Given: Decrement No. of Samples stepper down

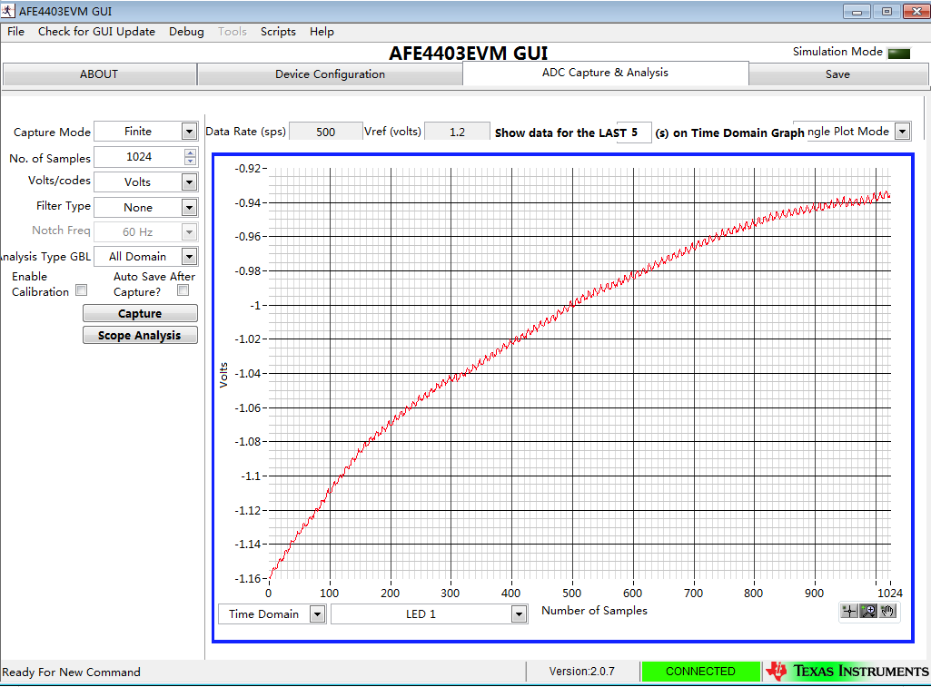Looking at the screenshot, I should (190, 162).
